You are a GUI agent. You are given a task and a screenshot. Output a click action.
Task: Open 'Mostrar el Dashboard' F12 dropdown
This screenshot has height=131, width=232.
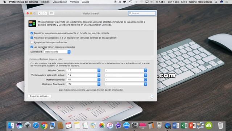point(83,84)
